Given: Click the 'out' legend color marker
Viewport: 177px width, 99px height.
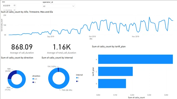Looking at the screenshot, I should 33,79.
